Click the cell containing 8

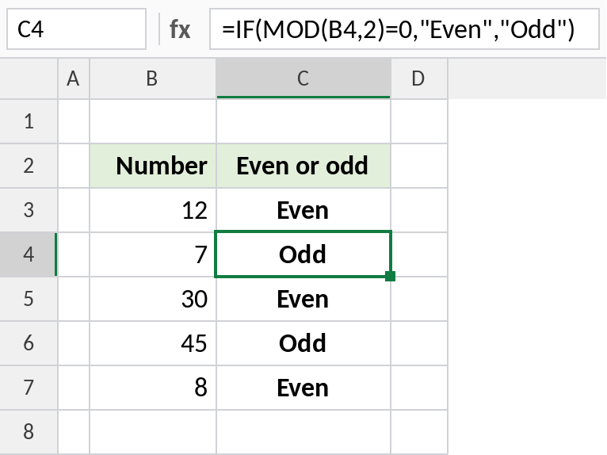click(153, 388)
